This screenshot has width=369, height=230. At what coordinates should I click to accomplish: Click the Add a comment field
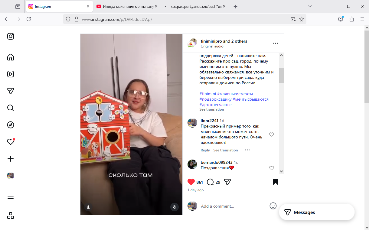[233, 206]
